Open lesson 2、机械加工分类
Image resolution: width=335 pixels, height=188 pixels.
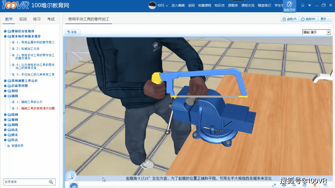click(28, 49)
